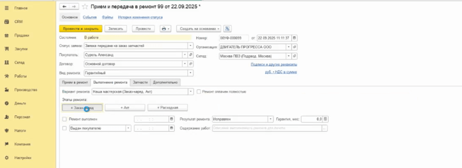Open the CRM section in sidebar
The image size is (462, 168).
[x=18, y=22]
